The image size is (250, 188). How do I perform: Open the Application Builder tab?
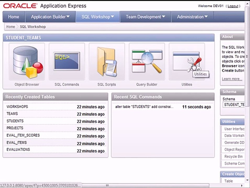(50, 17)
